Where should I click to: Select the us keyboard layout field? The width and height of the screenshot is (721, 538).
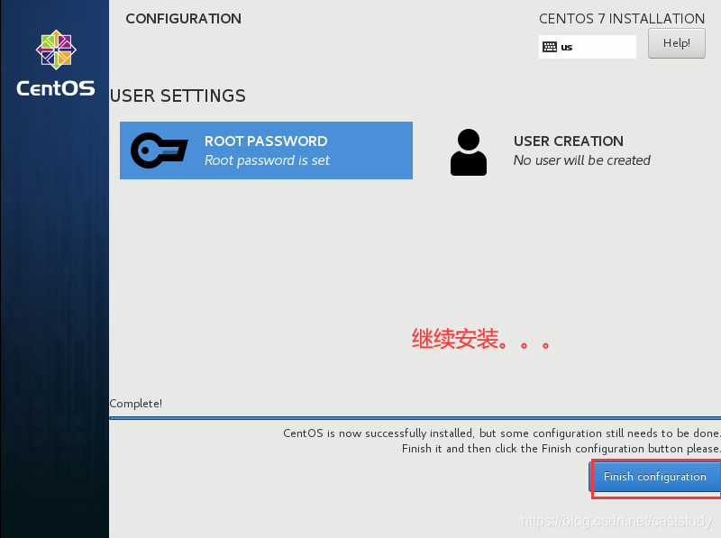point(588,47)
